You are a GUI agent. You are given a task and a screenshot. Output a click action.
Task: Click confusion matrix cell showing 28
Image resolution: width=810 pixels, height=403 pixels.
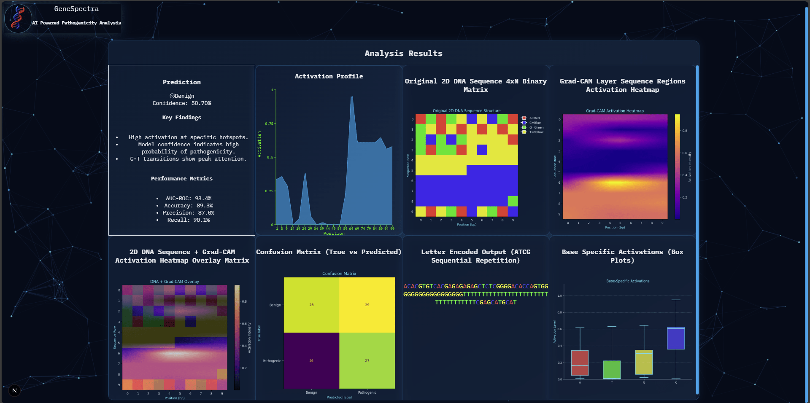(311, 305)
